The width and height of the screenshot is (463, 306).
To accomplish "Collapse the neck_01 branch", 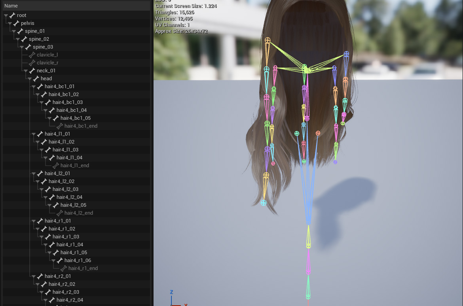I will click(26, 71).
